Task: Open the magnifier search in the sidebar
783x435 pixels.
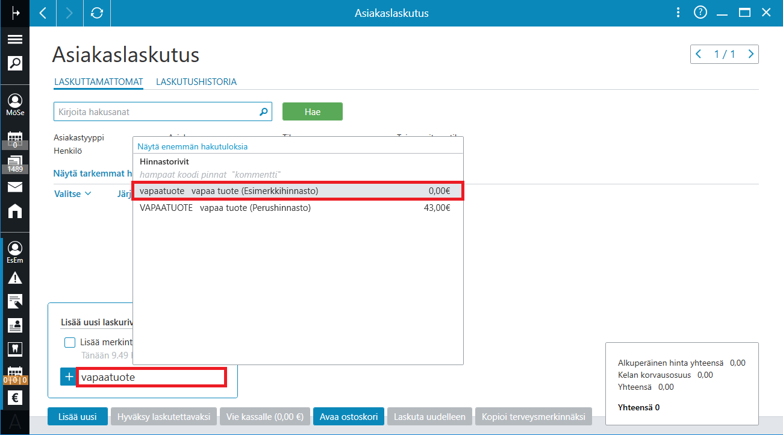Action: click(14, 63)
